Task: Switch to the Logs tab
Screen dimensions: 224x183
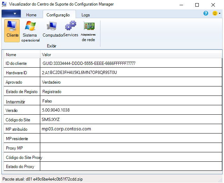Action: tap(85, 15)
